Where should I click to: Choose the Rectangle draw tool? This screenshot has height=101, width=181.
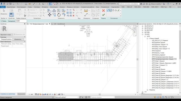tap(111, 10)
